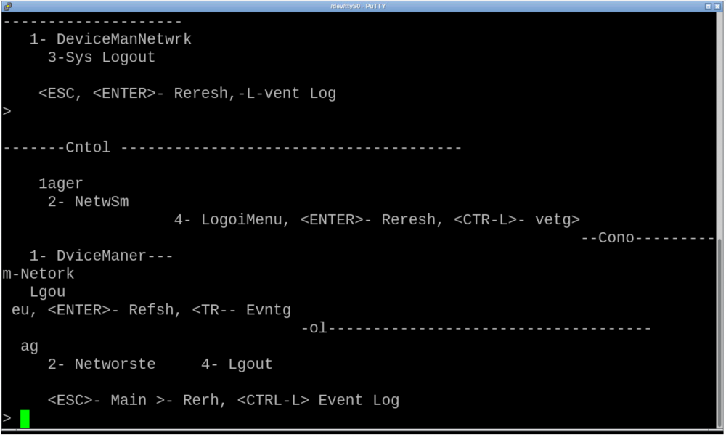The height and width of the screenshot is (437, 726).
Task: Open the PuTTY system menu icon
Action: point(7,6)
